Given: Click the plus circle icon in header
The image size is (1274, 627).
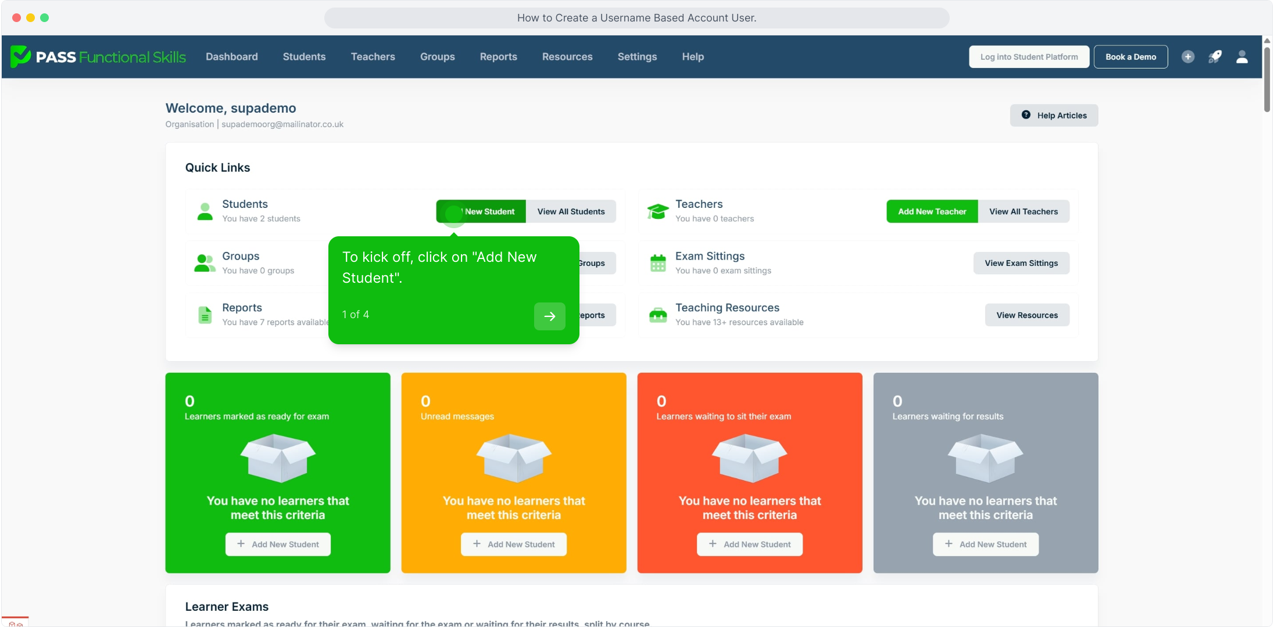Looking at the screenshot, I should coord(1188,57).
